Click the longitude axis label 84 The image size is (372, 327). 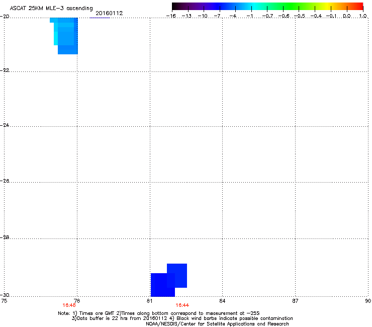tap(222, 301)
